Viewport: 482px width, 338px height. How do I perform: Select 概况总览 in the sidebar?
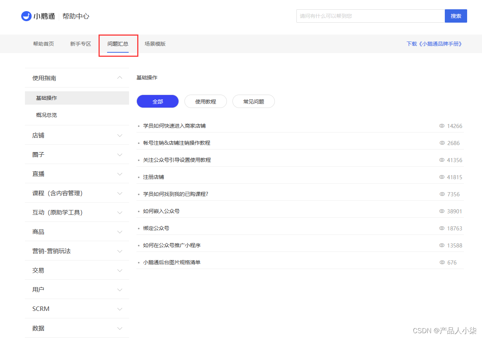point(77,115)
